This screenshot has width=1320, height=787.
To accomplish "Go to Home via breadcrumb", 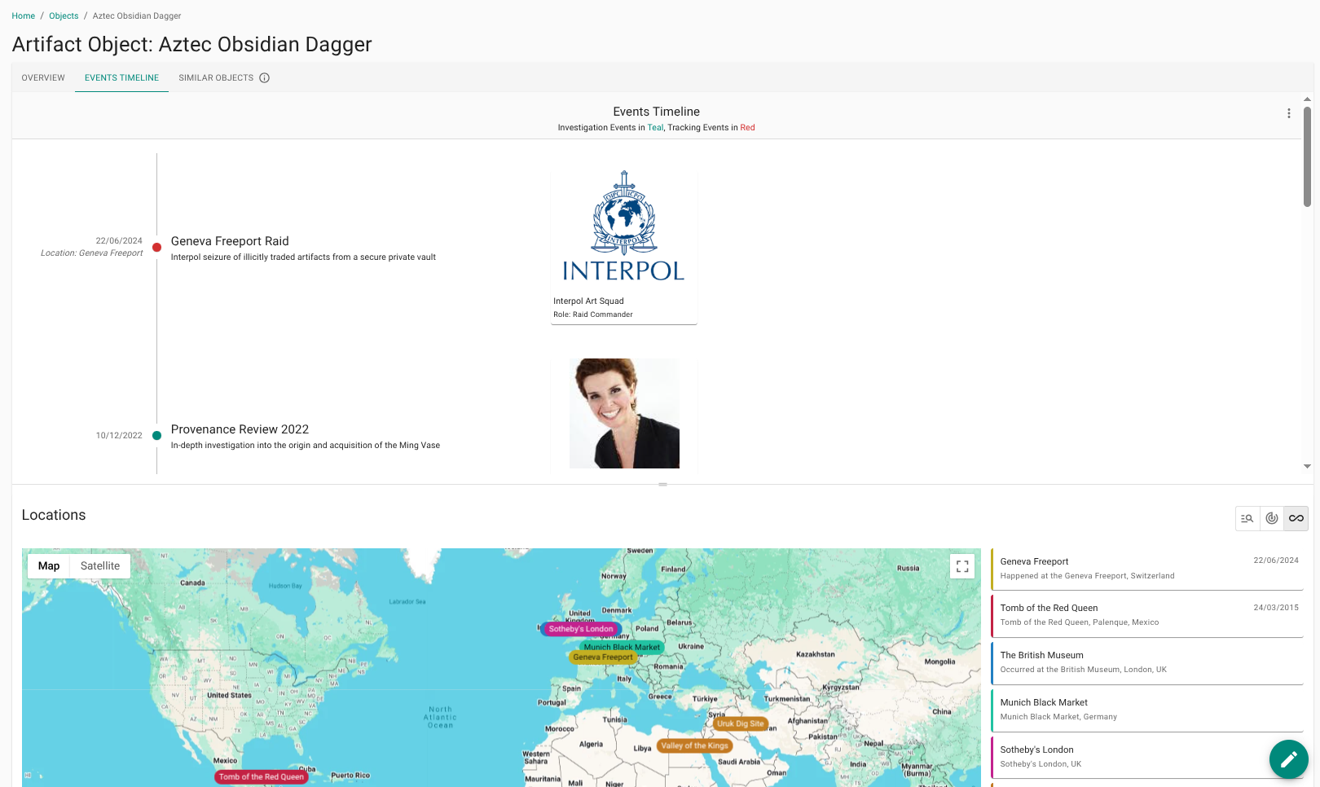I will [24, 16].
